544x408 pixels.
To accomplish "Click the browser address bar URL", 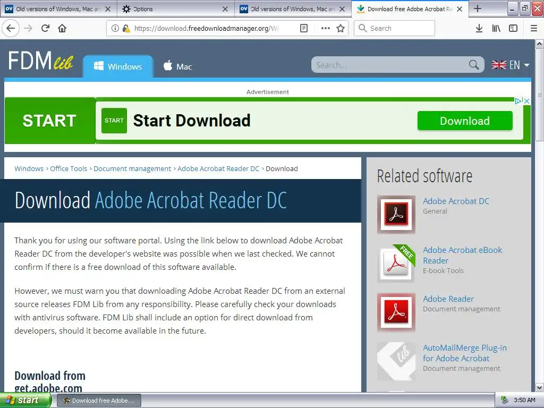I will tap(206, 29).
